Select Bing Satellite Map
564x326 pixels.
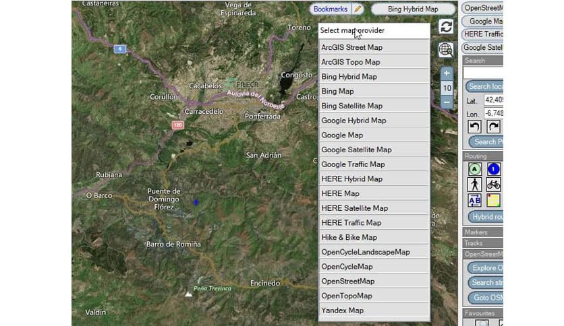374,106
